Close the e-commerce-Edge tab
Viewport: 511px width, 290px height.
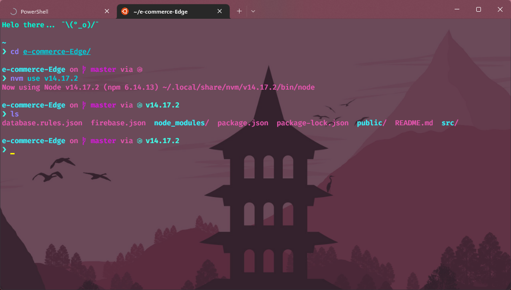tap(219, 10)
